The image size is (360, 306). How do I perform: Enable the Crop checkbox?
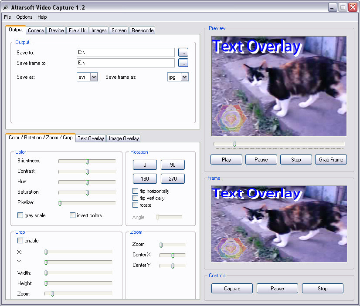pyautogui.click(x=20, y=240)
